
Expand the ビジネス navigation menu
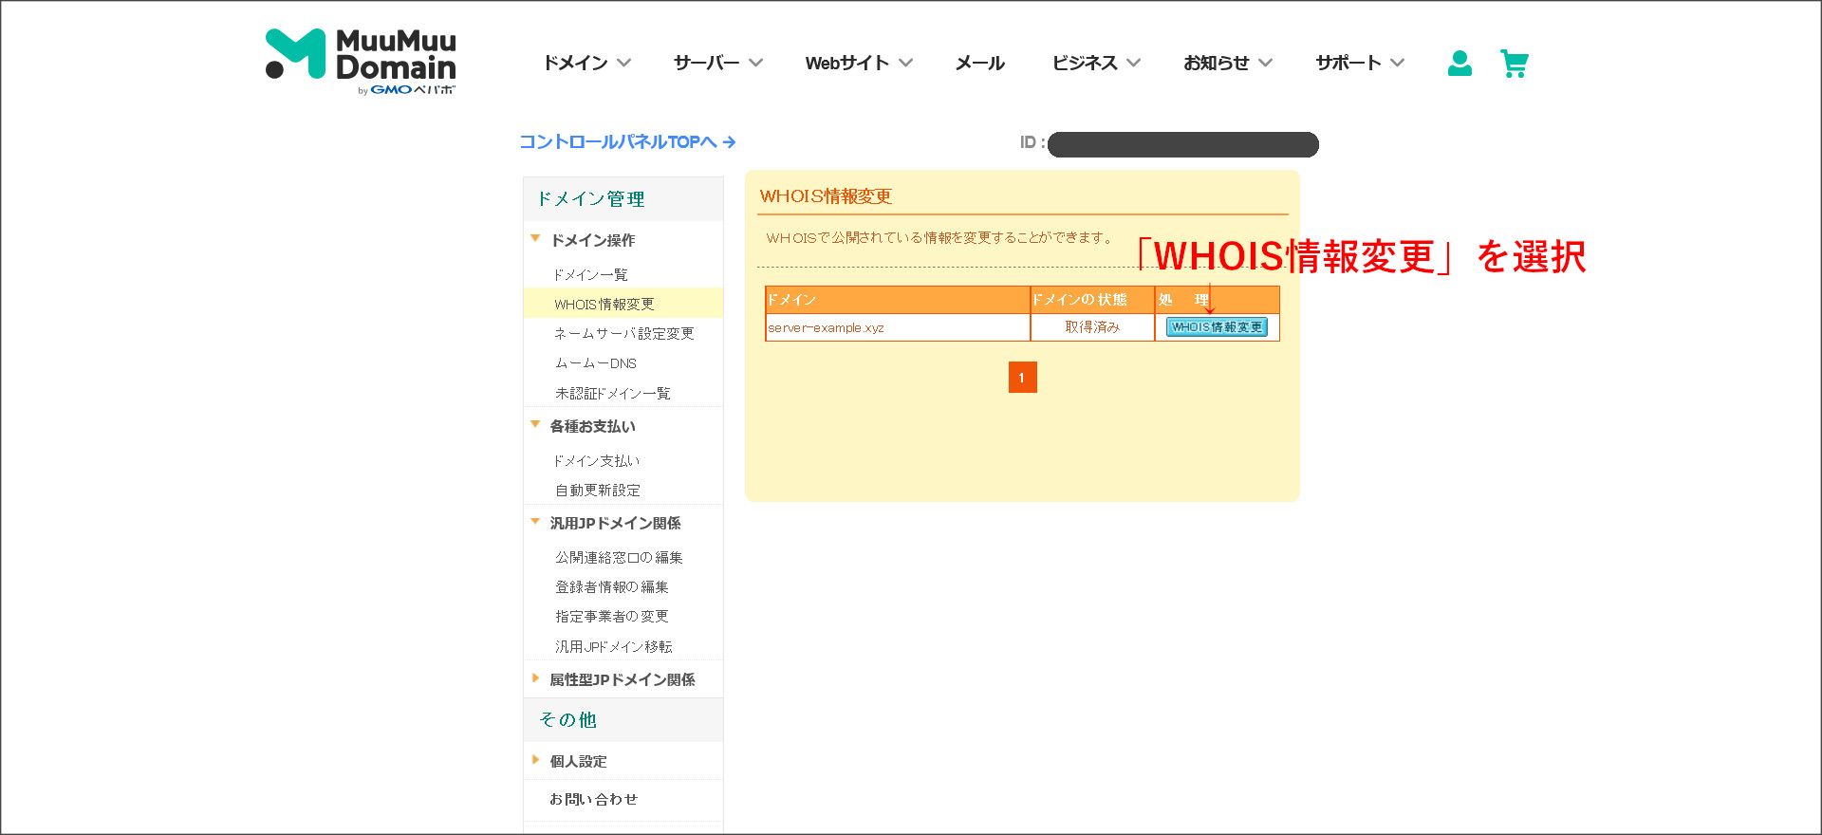1096,63
